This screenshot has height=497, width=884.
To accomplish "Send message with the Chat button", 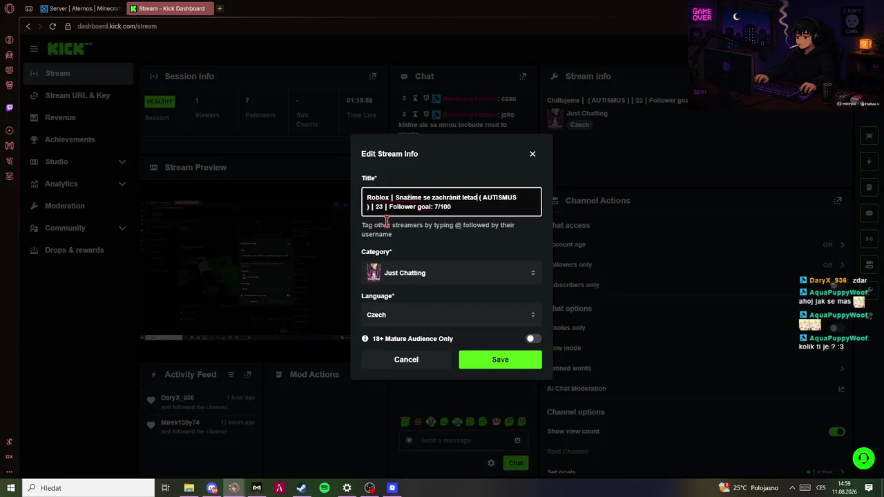I will [516, 463].
